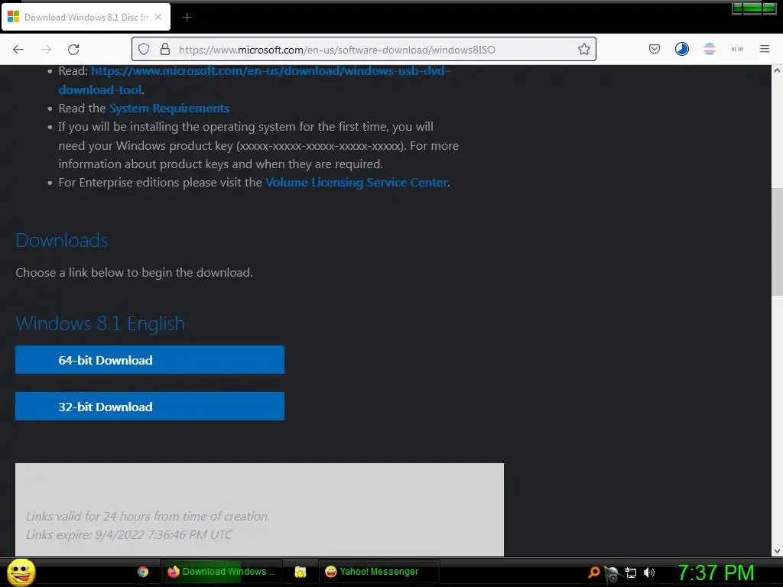
Task: Open the striped pink-blue extension icon
Action: click(709, 49)
